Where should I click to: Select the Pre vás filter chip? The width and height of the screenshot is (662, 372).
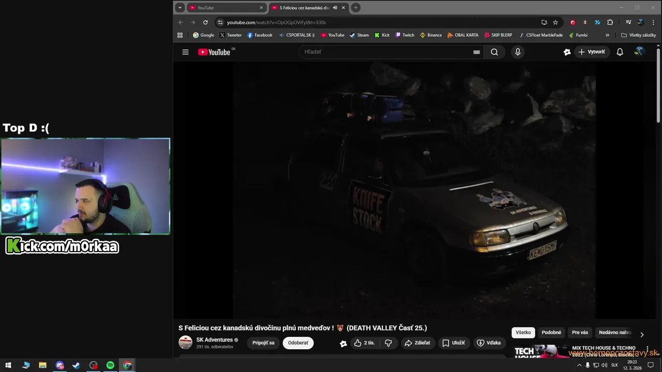[x=580, y=333]
